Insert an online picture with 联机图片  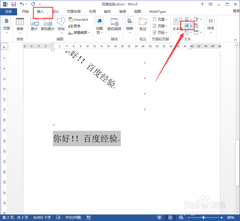click(x=48, y=24)
